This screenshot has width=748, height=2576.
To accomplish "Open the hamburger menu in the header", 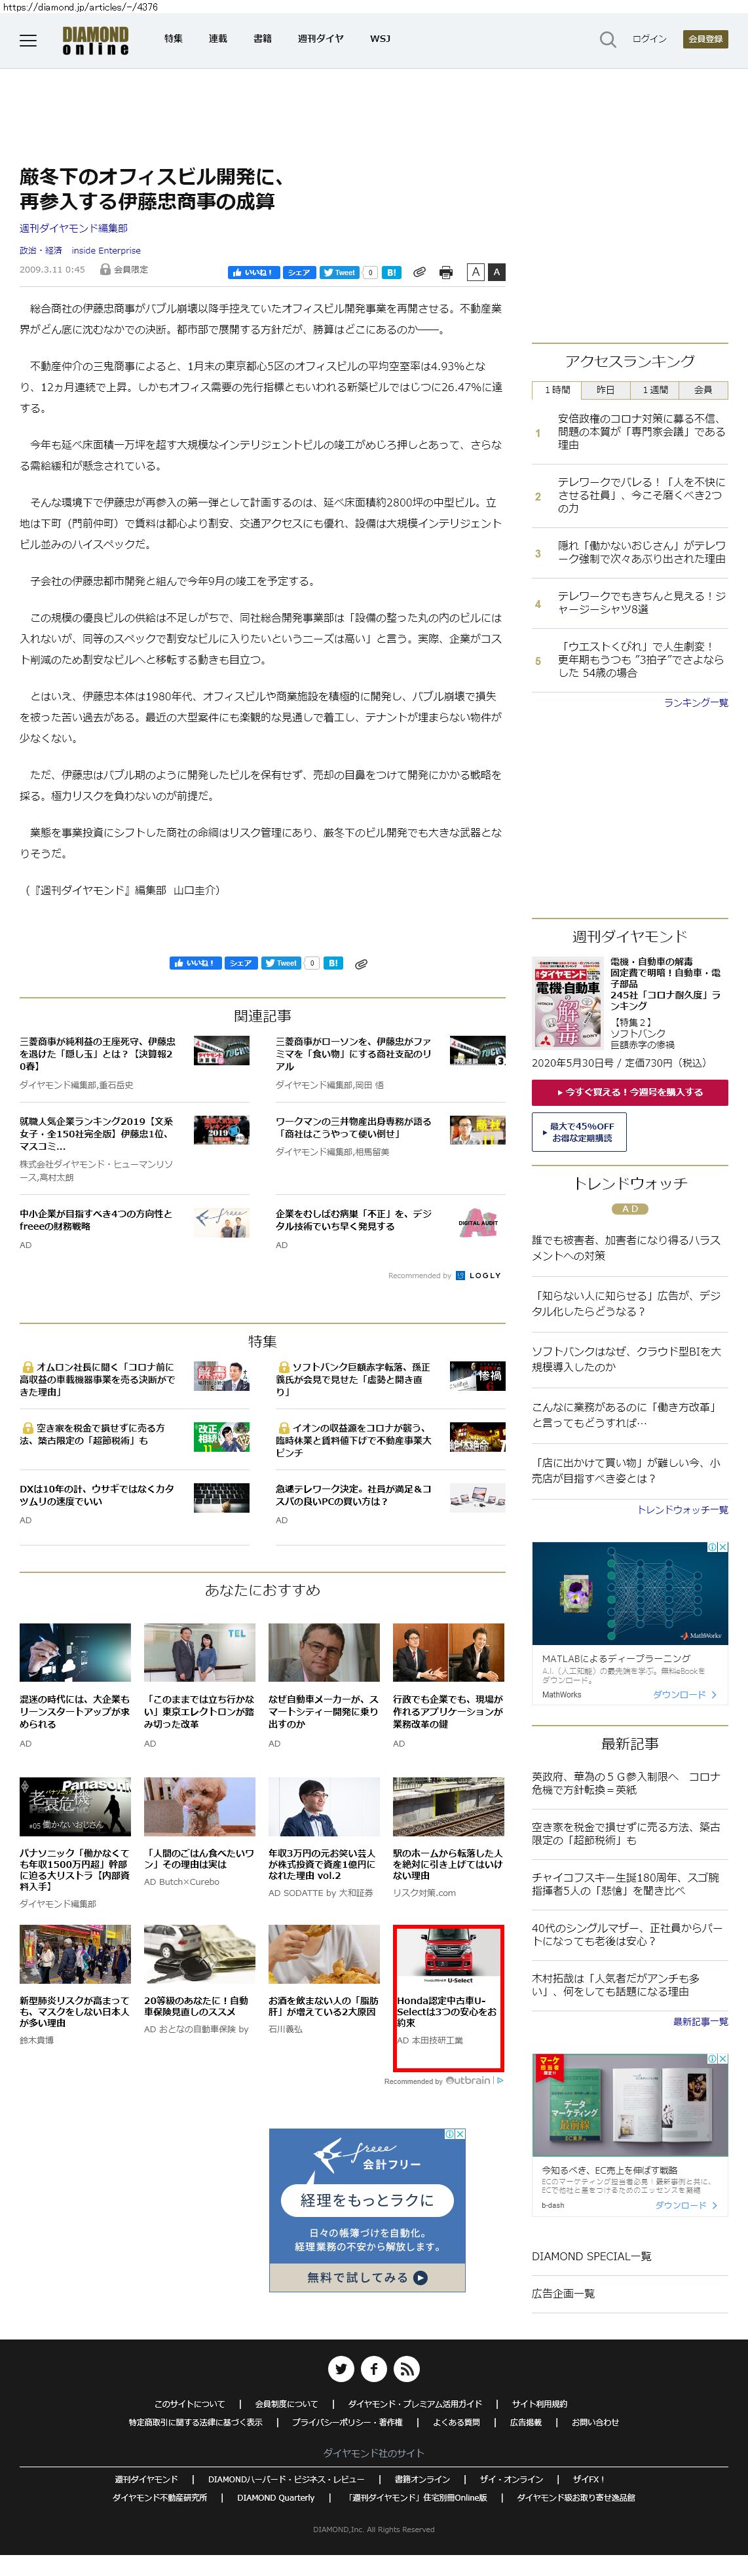I will coord(28,40).
